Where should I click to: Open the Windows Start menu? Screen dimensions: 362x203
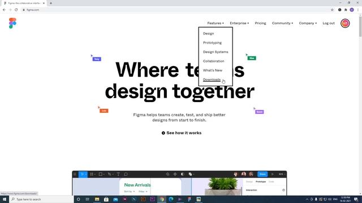pos(5,199)
